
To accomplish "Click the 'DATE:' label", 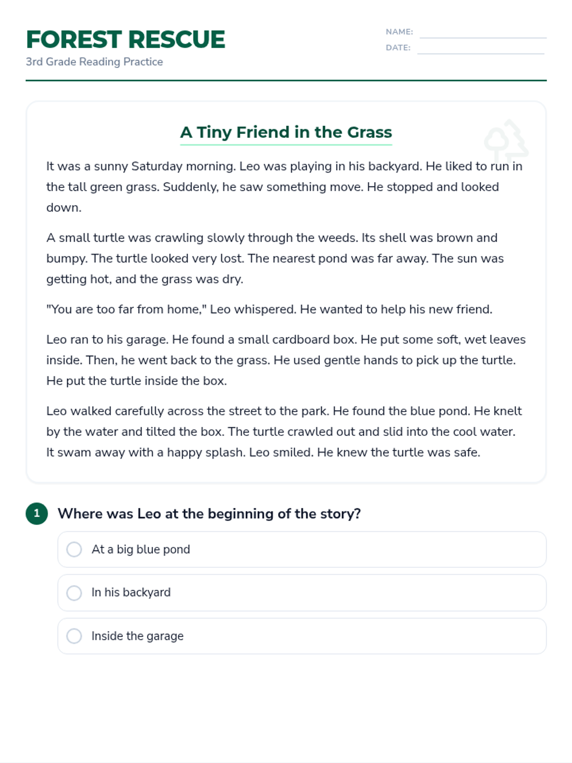I will tap(398, 48).
